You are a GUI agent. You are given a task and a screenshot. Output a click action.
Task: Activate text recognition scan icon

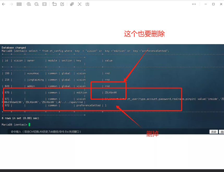80,4
